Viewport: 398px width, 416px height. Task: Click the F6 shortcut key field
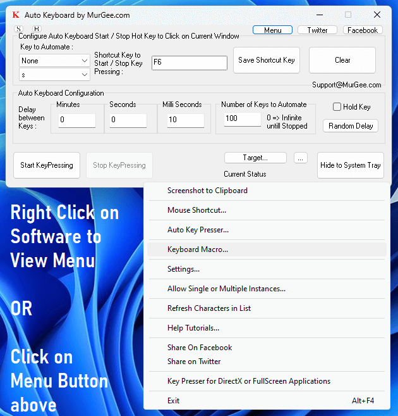pos(189,63)
